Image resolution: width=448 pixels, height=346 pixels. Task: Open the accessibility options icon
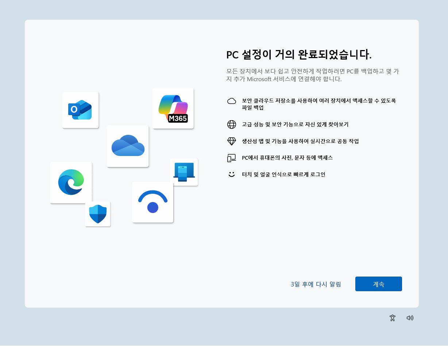pos(393,318)
